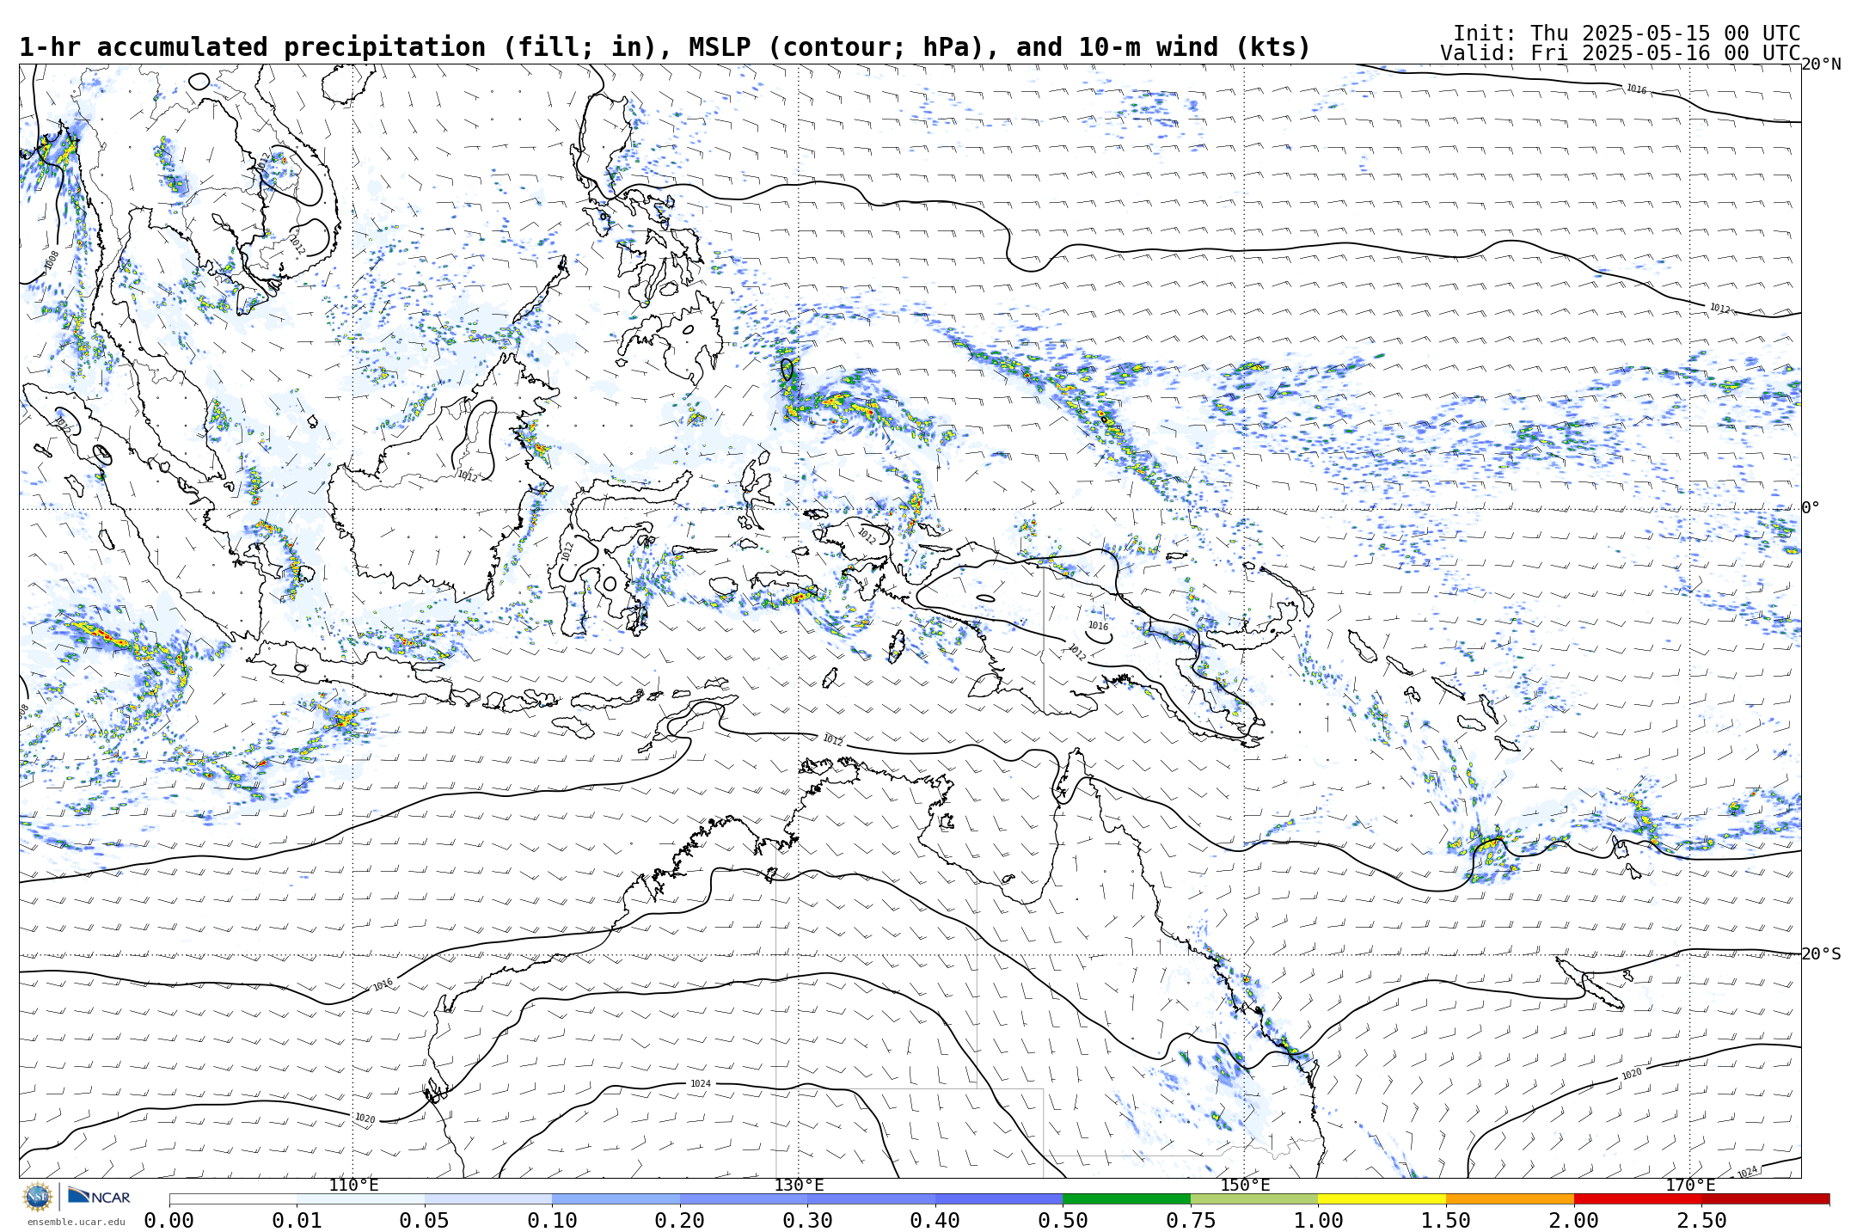Pick the light blue segment from 0.10 to 0.20
Viewport: 1857px width, 1232px height.
(616, 1198)
